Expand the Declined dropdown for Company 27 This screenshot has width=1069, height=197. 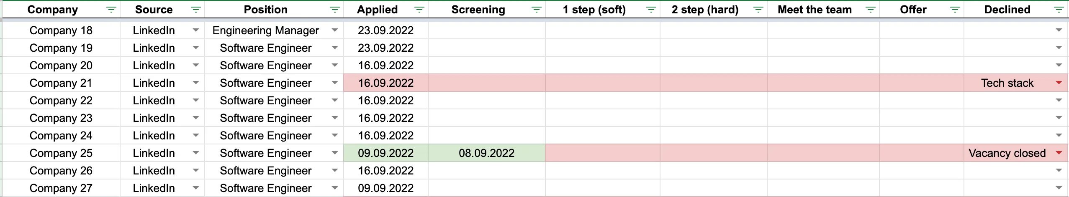[x=1059, y=188]
